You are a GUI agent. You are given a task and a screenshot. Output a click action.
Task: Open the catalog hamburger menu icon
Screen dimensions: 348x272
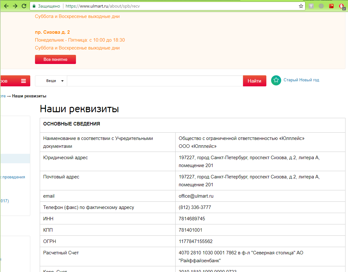24,81
